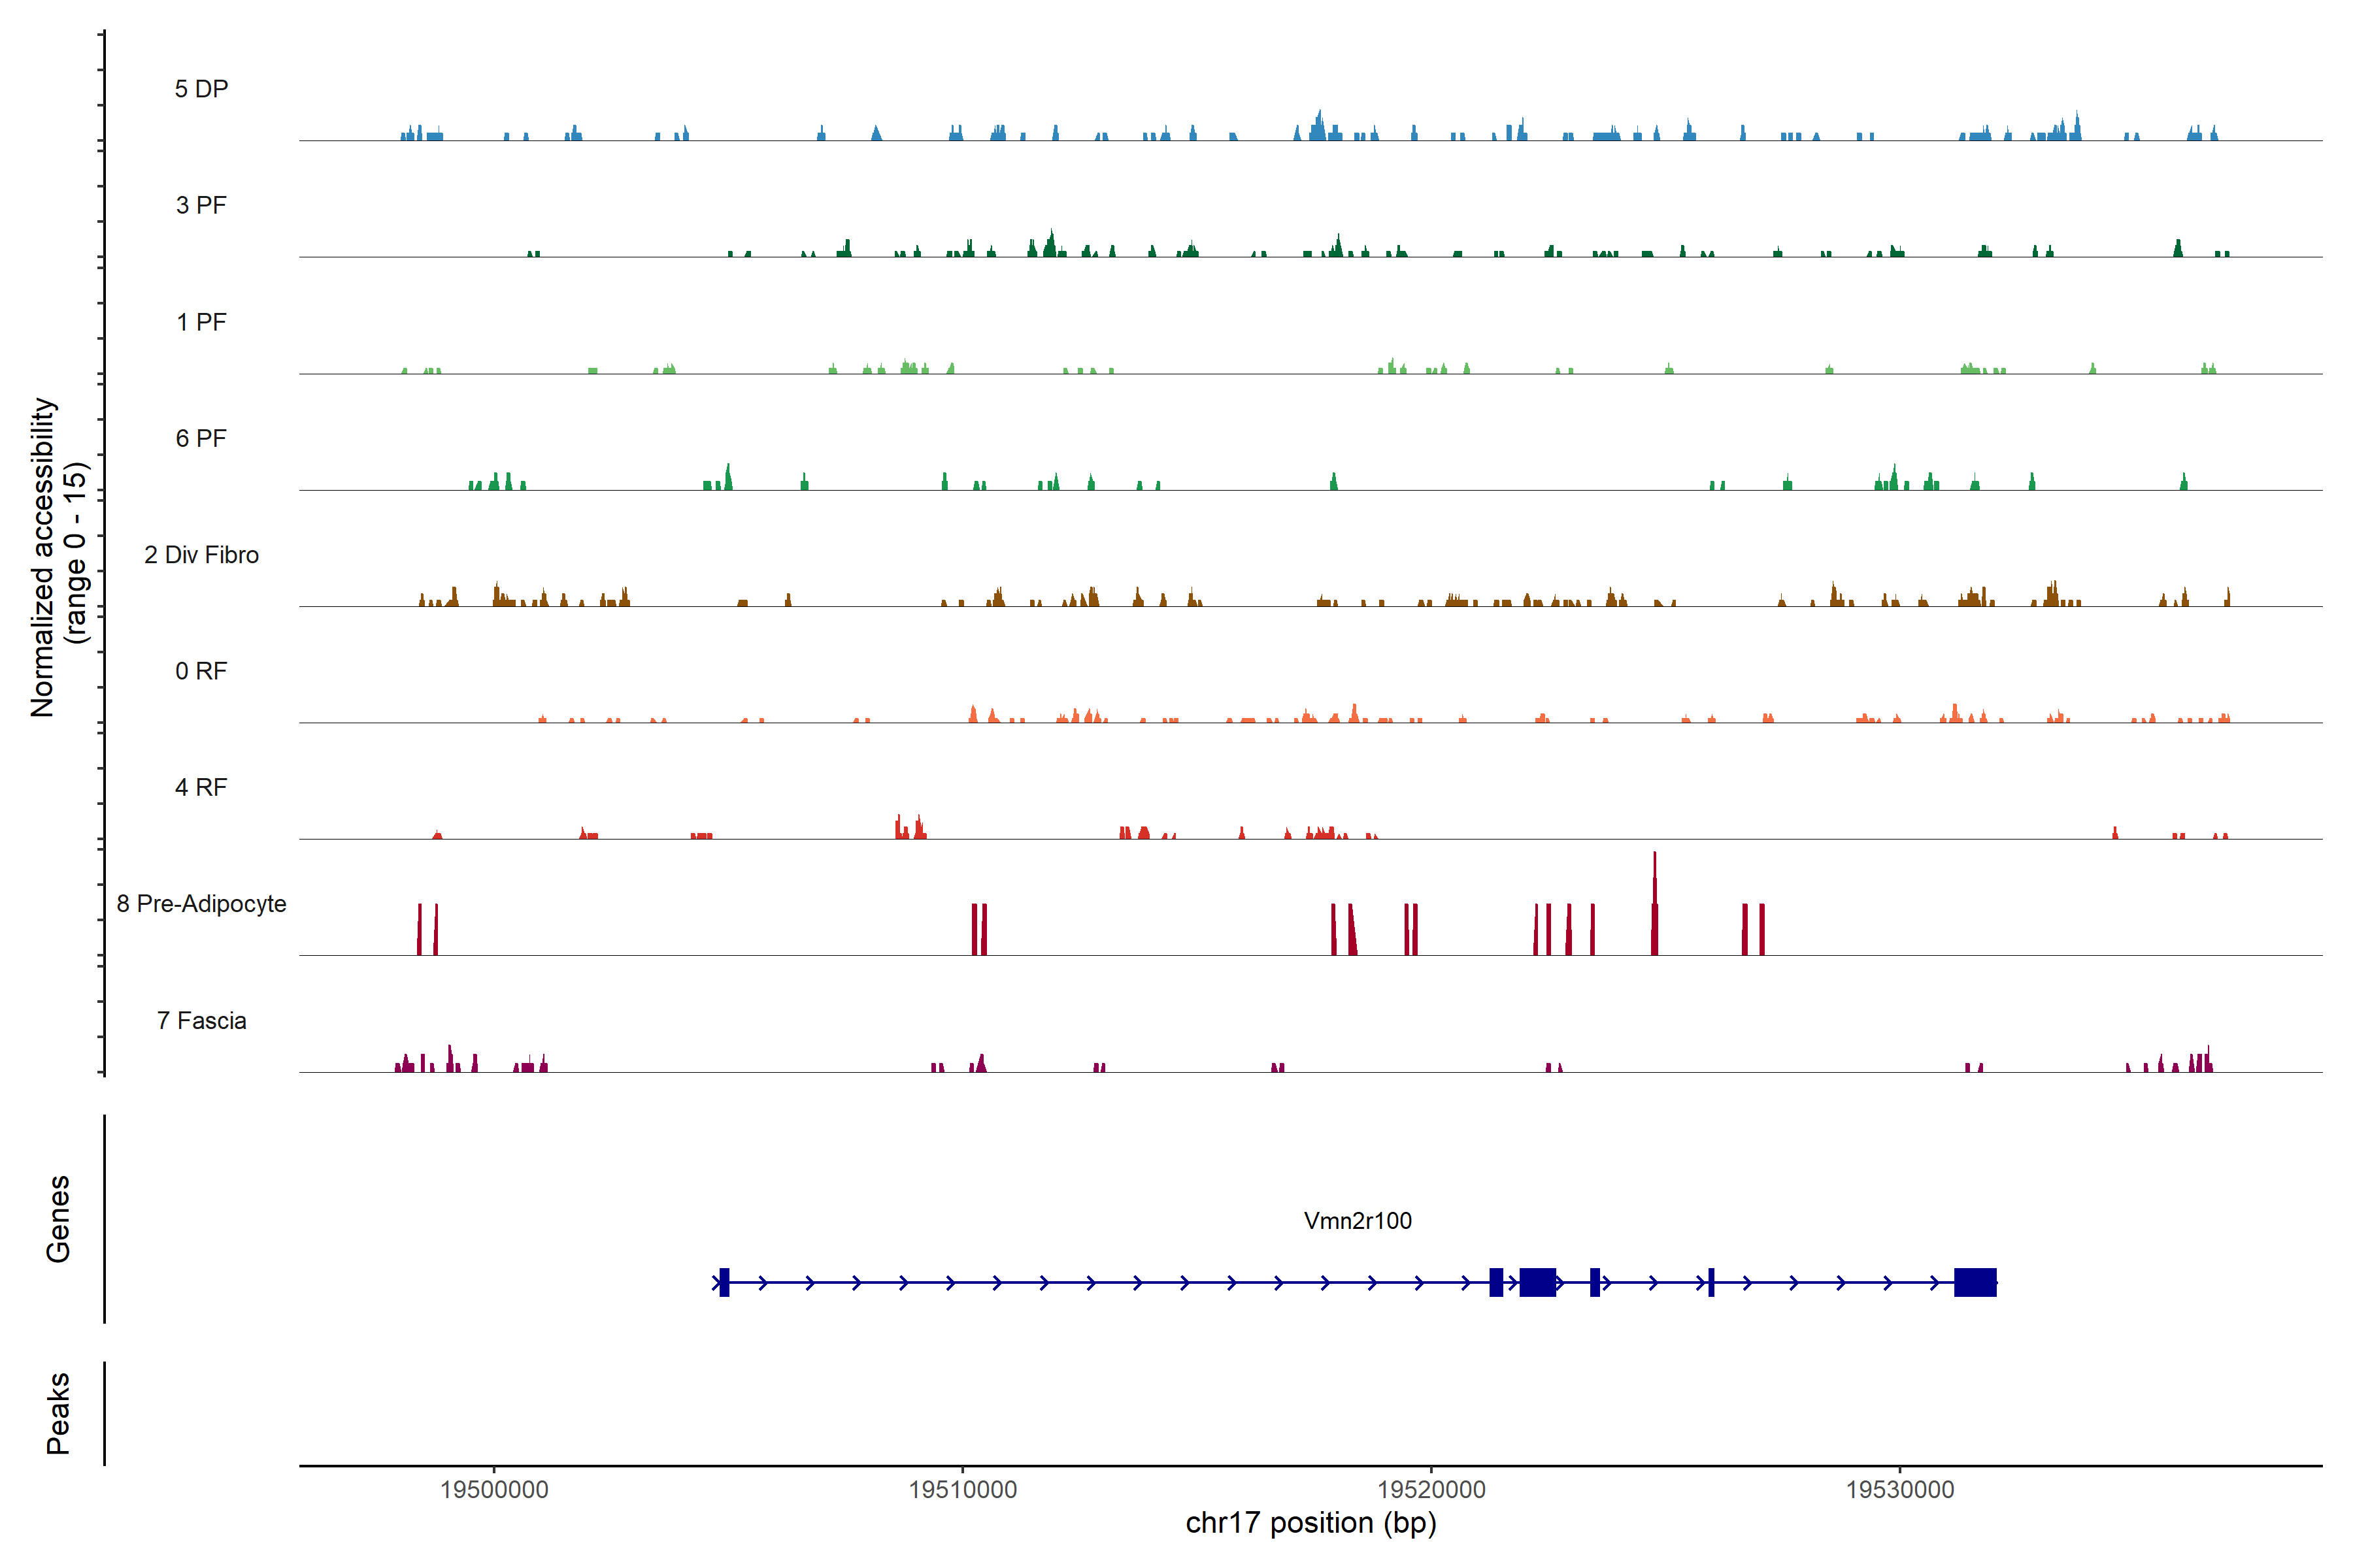Click the Peaks panel label
The height and width of the screenshot is (1568, 2353).
(58, 1412)
